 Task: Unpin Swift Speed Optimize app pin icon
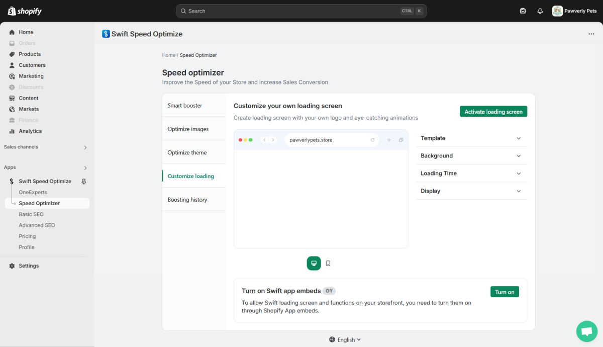coord(84,182)
